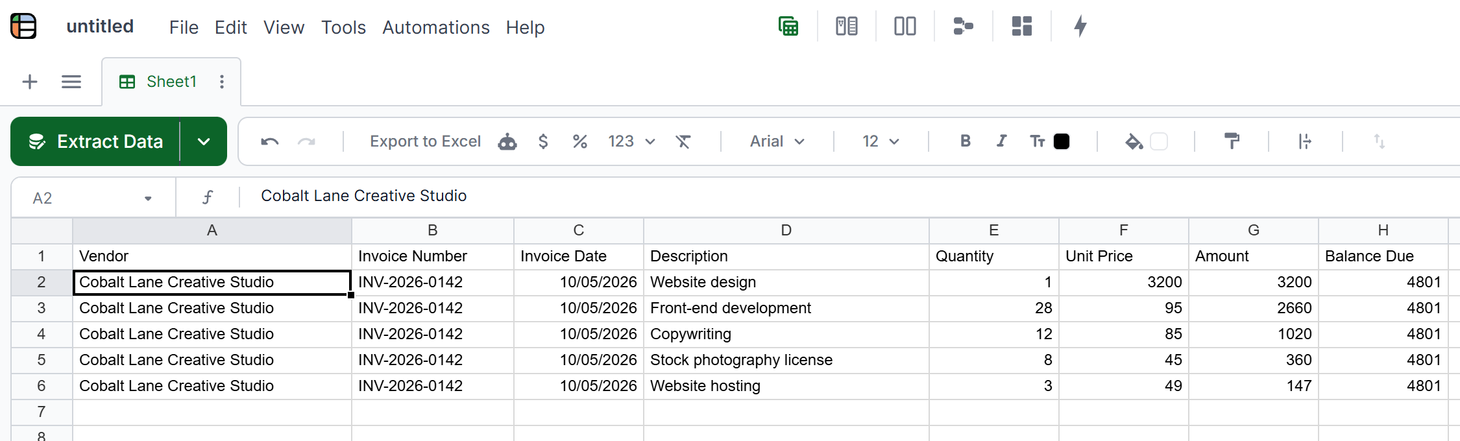The image size is (1460, 441).
Task: Add a new sheet with plus icon
Action: click(x=30, y=82)
